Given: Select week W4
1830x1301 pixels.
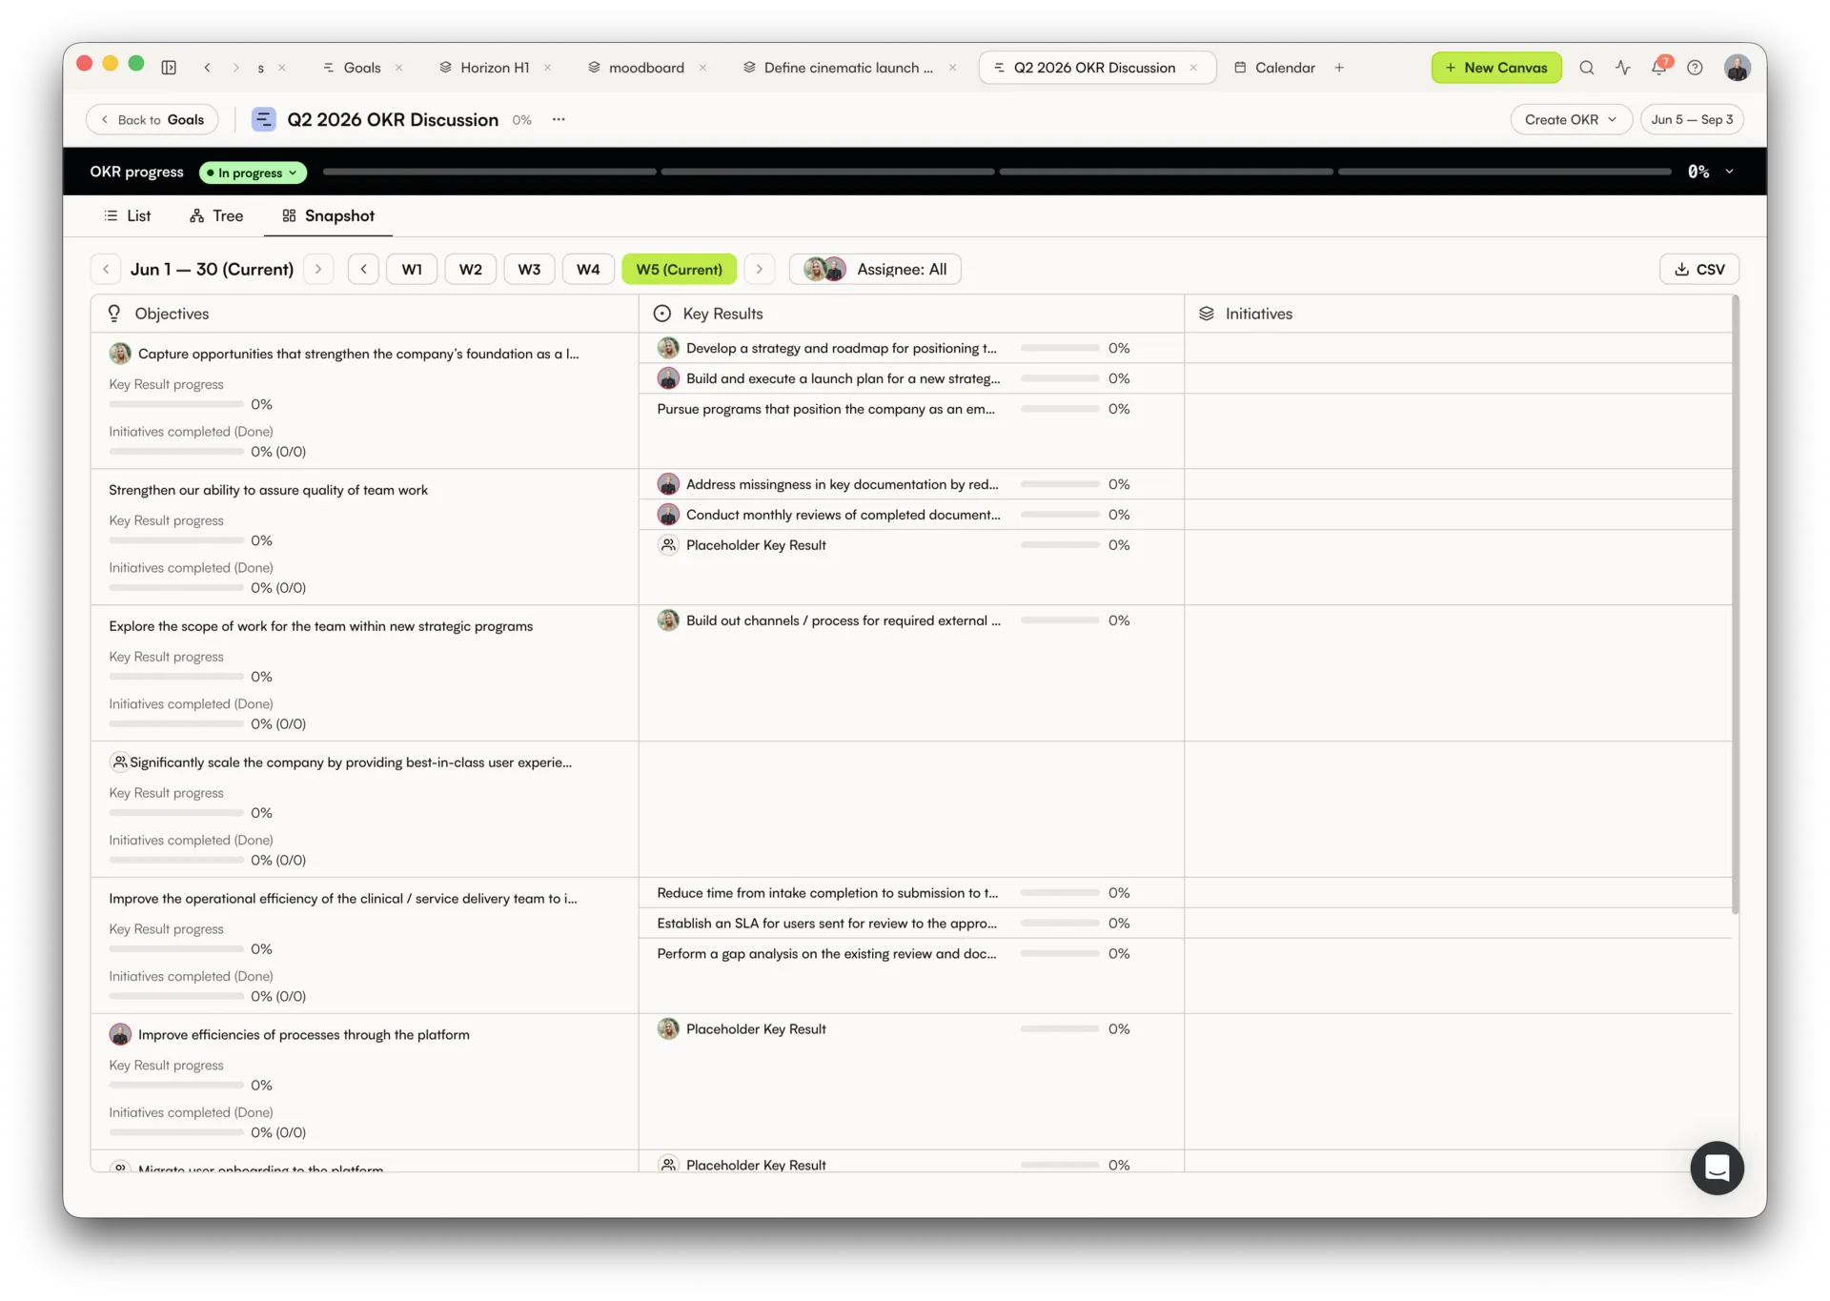Looking at the screenshot, I should [588, 269].
